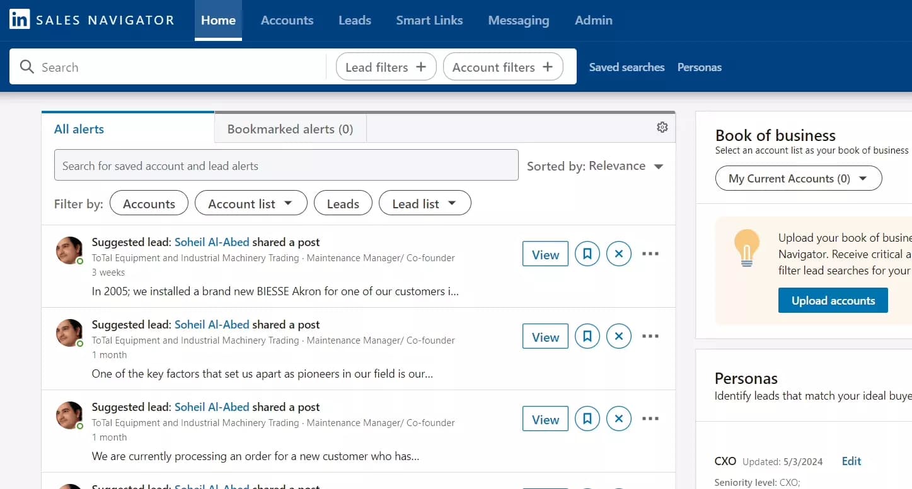Expand the Account list filter dropdown

(x=251, y=203)
